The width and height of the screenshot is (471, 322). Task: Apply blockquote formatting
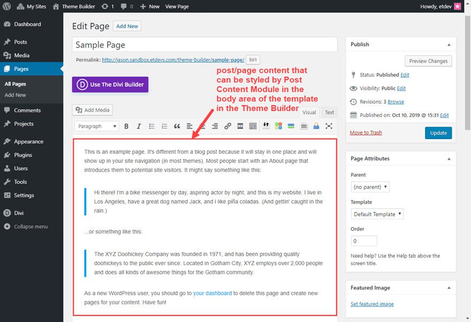177,126
